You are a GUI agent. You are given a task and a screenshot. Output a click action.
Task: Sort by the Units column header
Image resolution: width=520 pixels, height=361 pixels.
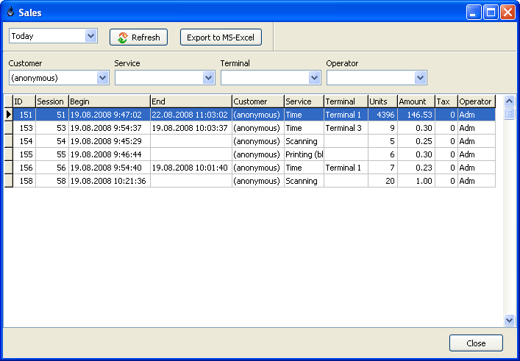[x=382, y=101]
